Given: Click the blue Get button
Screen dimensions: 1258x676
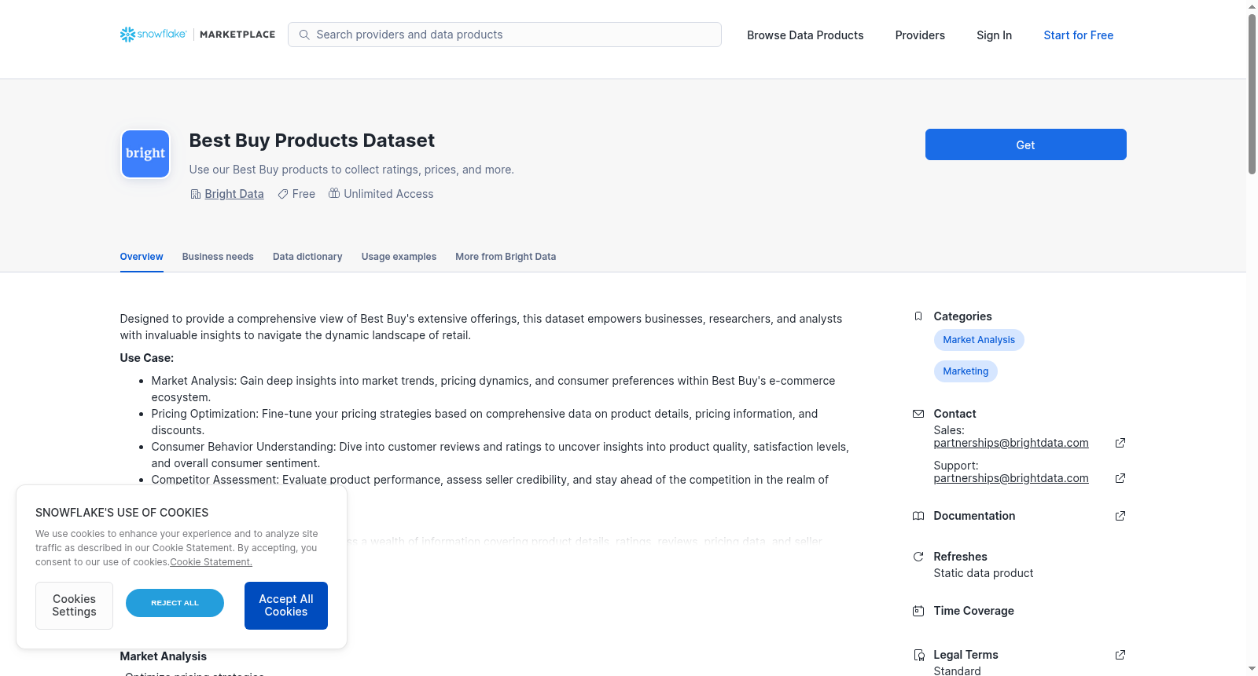Looking at the screenshot, I should pos(1025,144).
